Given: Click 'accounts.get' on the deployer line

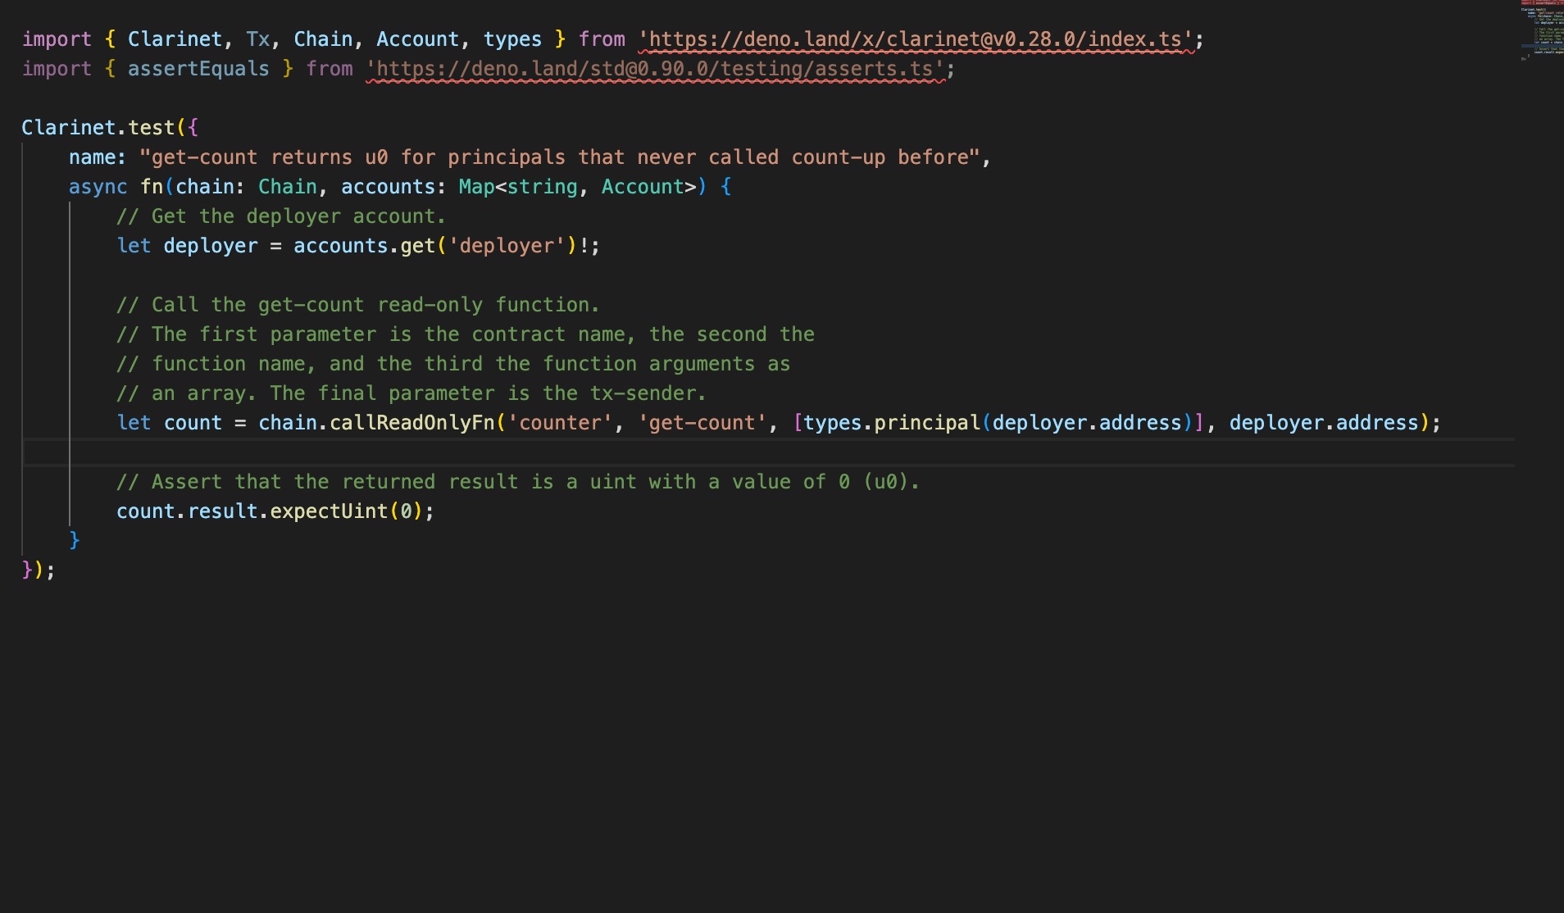Looking at the screenshot, I should pos(364,246).
